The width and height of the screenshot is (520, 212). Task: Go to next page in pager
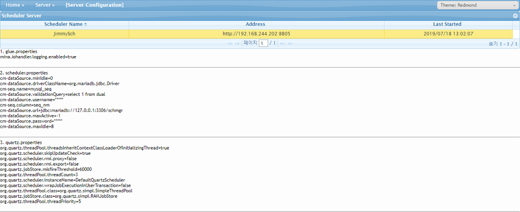click(x=283, y=44)
